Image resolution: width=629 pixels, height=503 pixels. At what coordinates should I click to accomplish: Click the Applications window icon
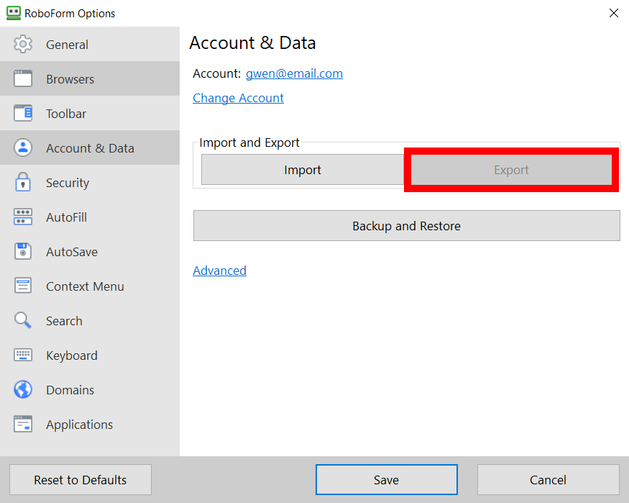point(23,424)
